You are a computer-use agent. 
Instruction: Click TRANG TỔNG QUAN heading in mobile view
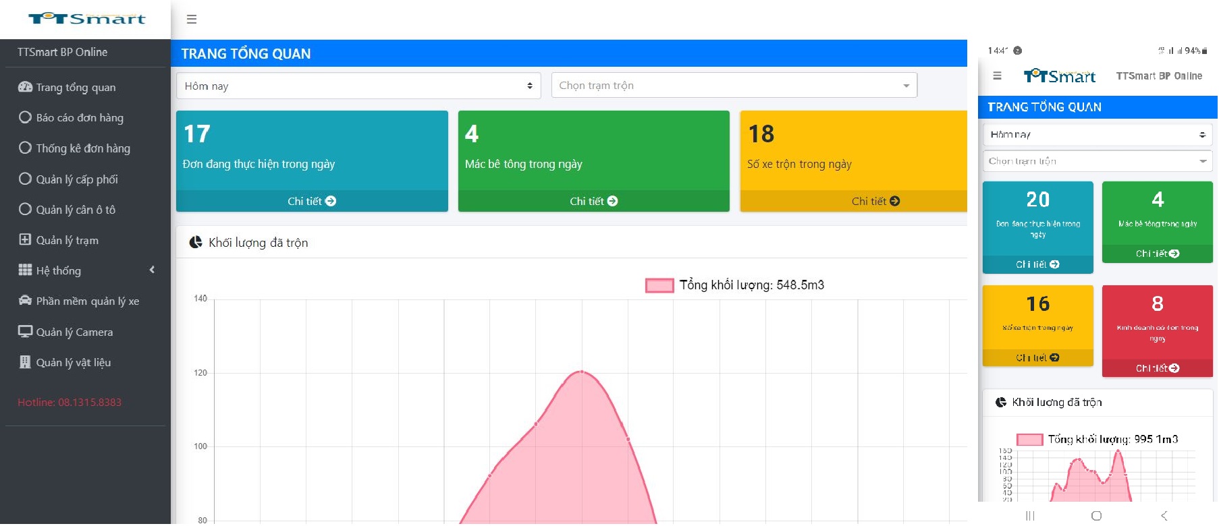[1044, 107]
